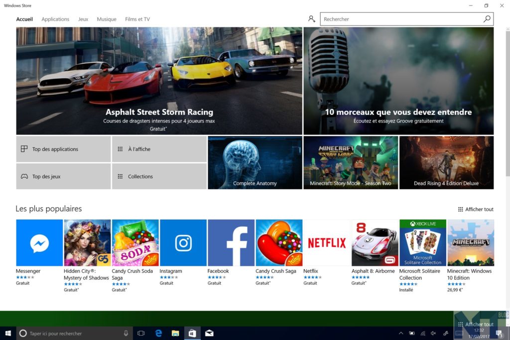Open Candy Crush Saga app tile

(x=279, y=243)
